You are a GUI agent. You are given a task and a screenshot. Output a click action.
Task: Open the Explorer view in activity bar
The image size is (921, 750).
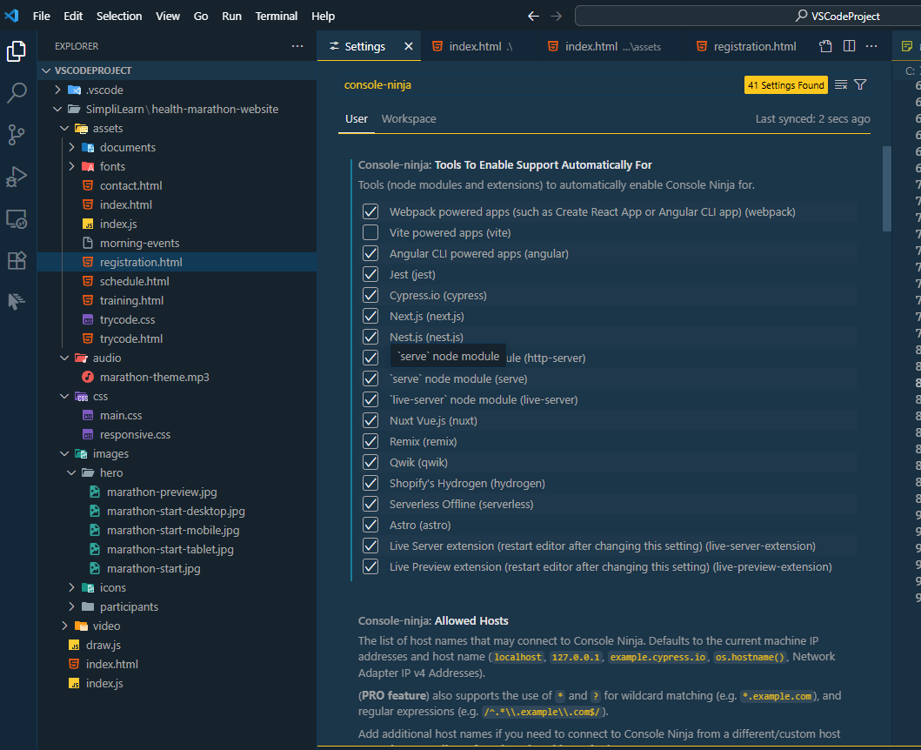tap(17, 51)
